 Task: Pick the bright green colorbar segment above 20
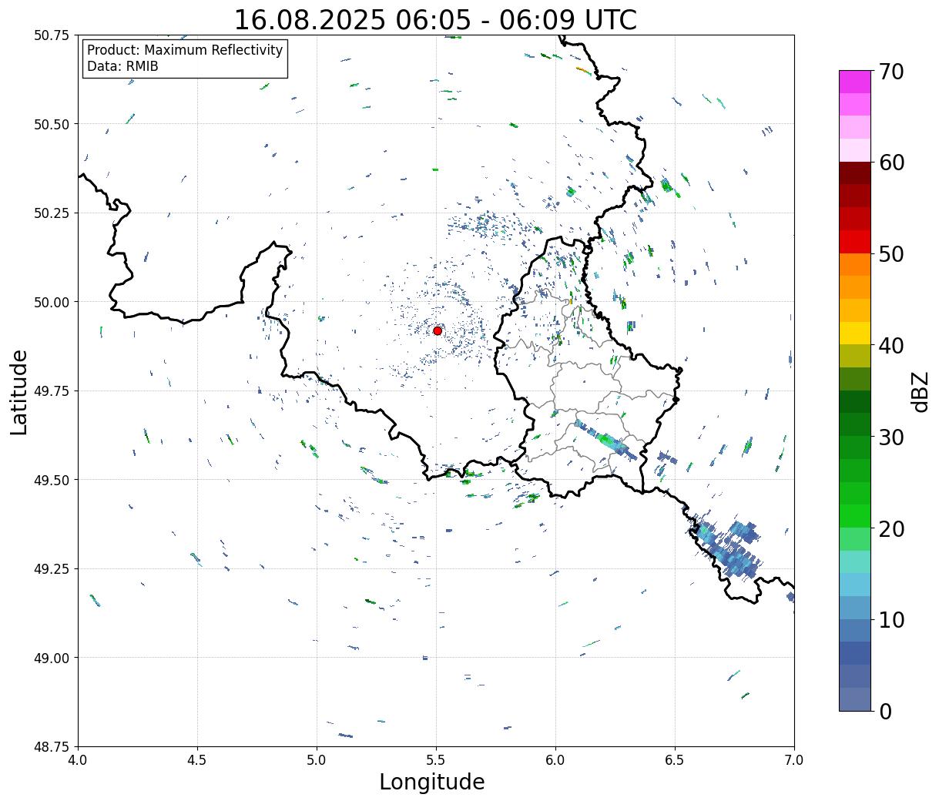click(x=855, y=515)
